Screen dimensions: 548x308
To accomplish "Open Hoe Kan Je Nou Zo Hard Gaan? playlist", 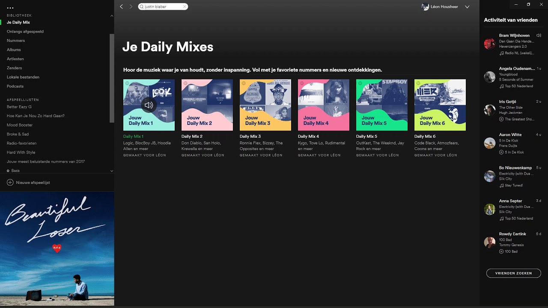I will [x=36, y=116].
